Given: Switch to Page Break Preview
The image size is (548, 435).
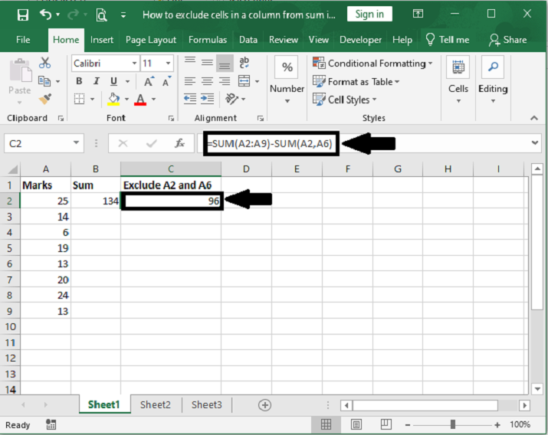Looking at the screenshot, I should [x=386, y=424].
